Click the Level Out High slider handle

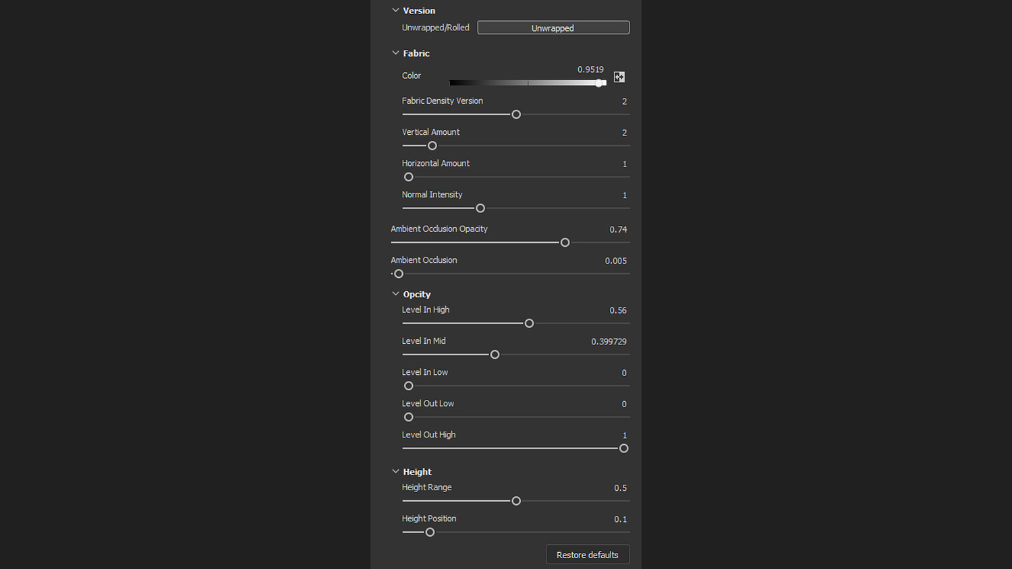click(x=624, y=448)
